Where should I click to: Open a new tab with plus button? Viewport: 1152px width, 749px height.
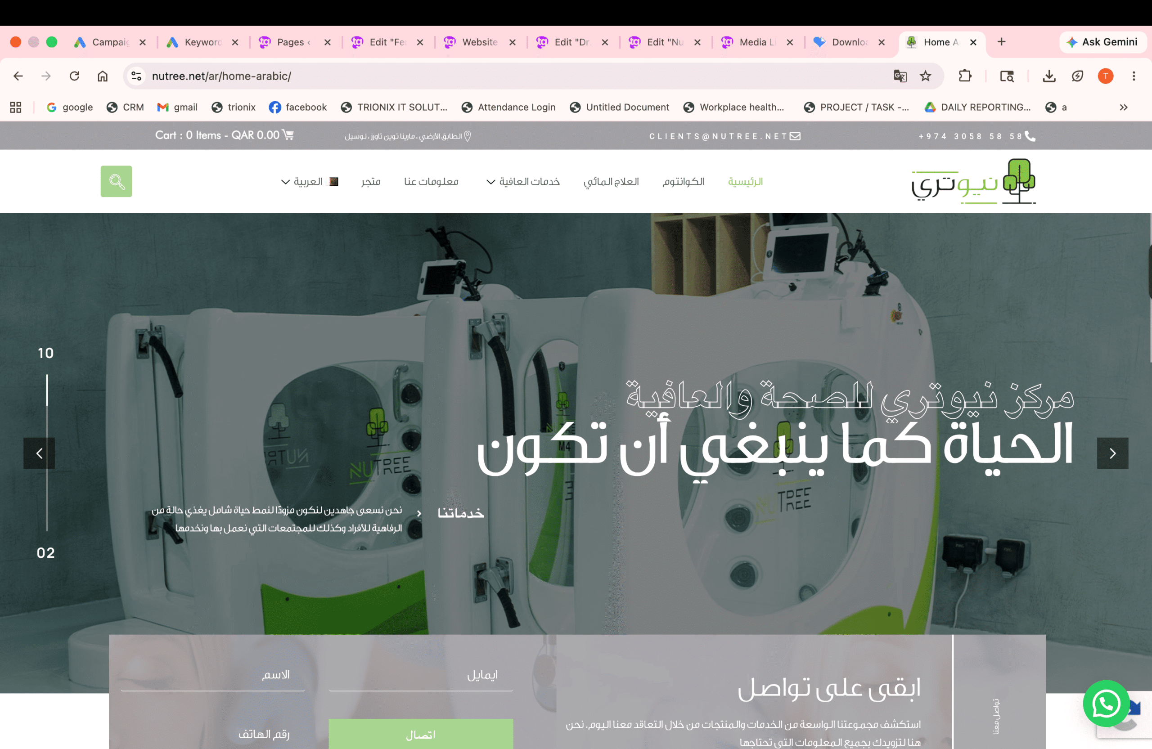pyautogui.click(x=1001, y=42)
